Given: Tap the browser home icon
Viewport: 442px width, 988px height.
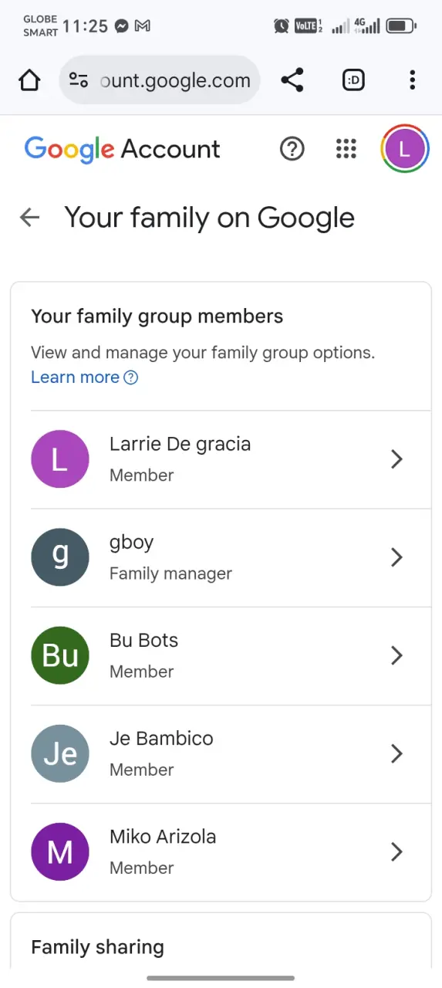Looking at the screenshot, I should [29, 80].
